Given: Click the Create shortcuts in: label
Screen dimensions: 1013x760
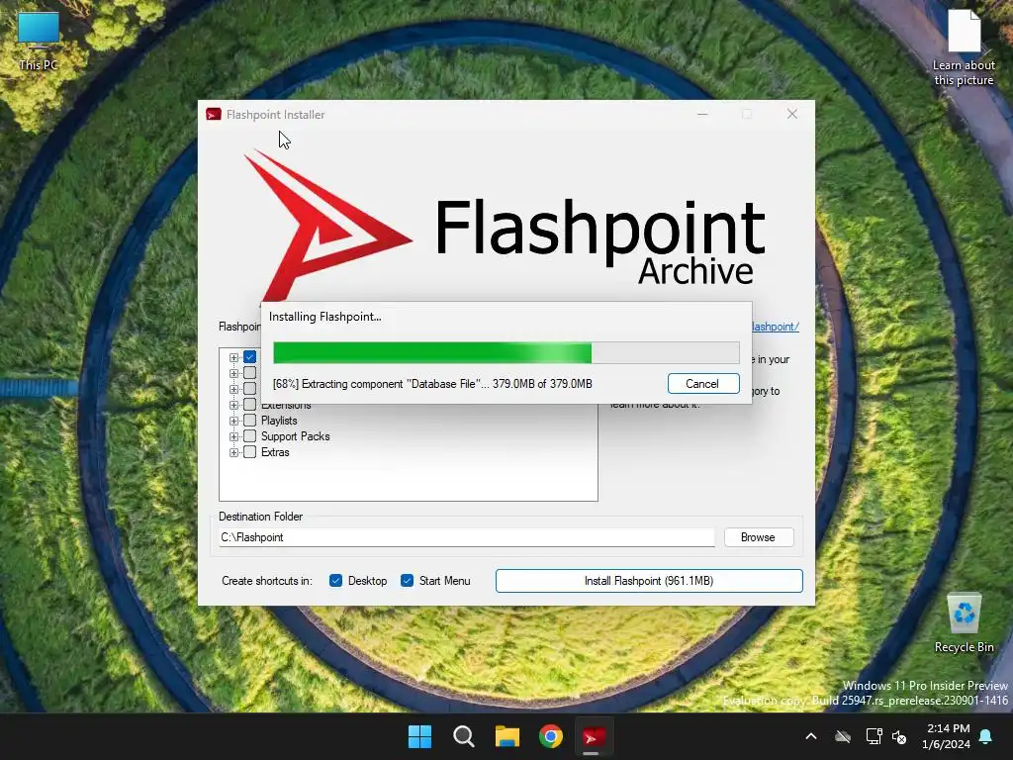Looking at the screenshot, I should coord(267,581).
